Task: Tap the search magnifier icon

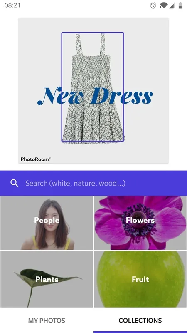Action: [x=15, y=183]
